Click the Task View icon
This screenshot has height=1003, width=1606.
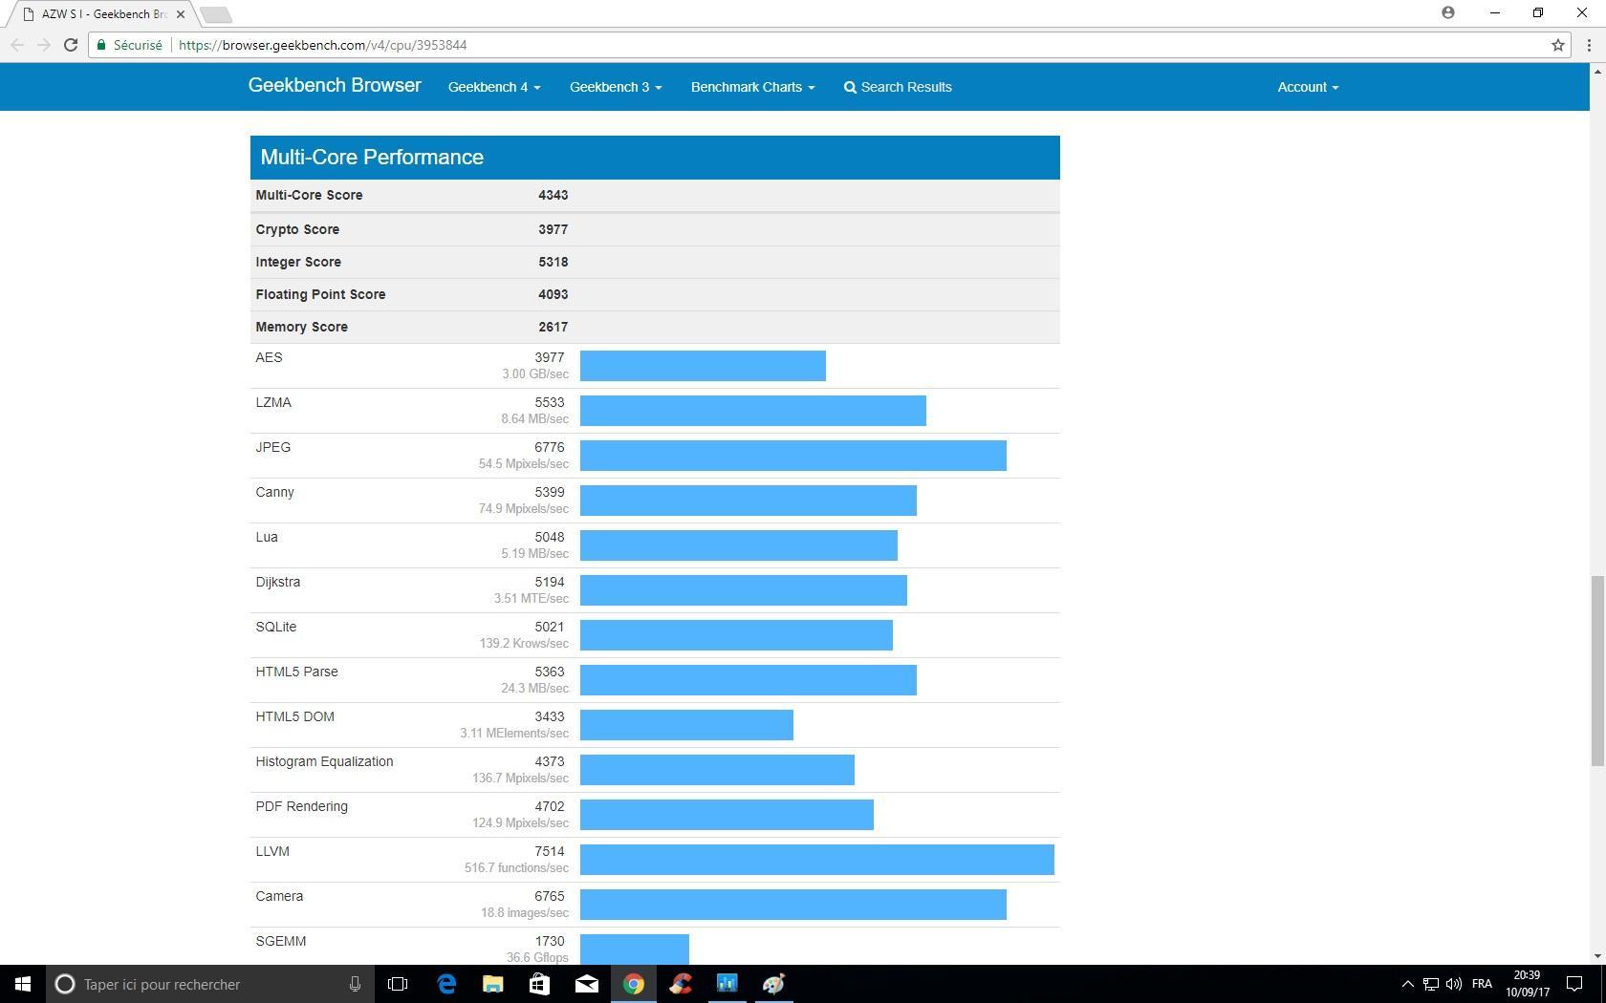(398, 984)
